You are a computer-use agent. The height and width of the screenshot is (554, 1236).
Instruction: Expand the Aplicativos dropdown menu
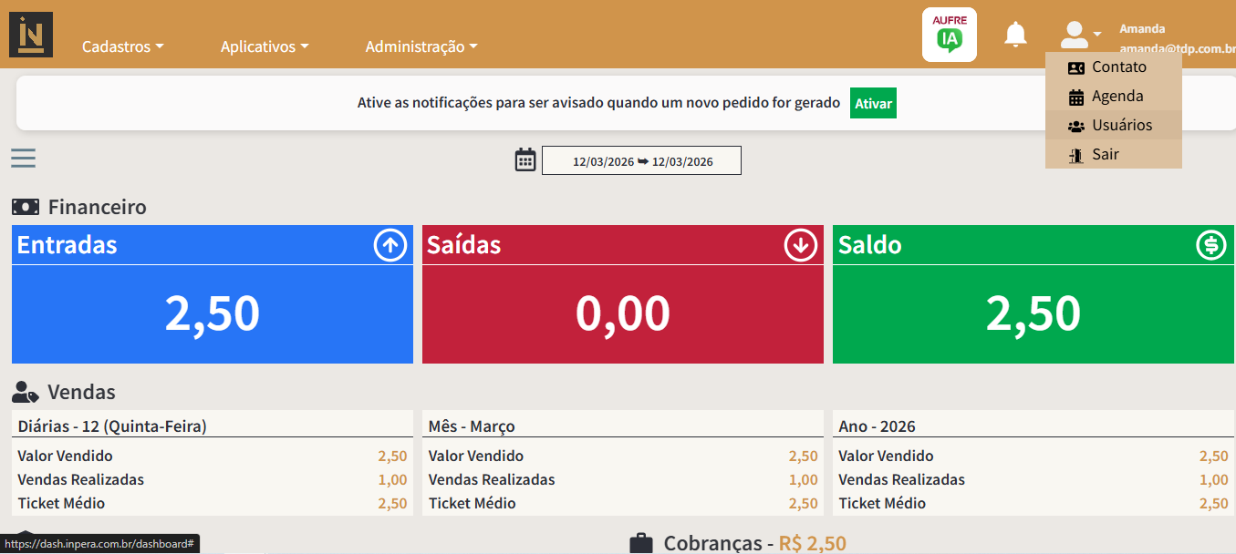(x=265, y=46)
